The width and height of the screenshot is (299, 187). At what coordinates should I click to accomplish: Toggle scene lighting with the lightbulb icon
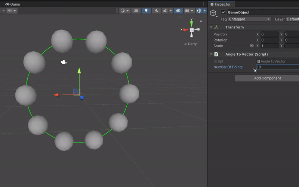click(x=146, y=10)
